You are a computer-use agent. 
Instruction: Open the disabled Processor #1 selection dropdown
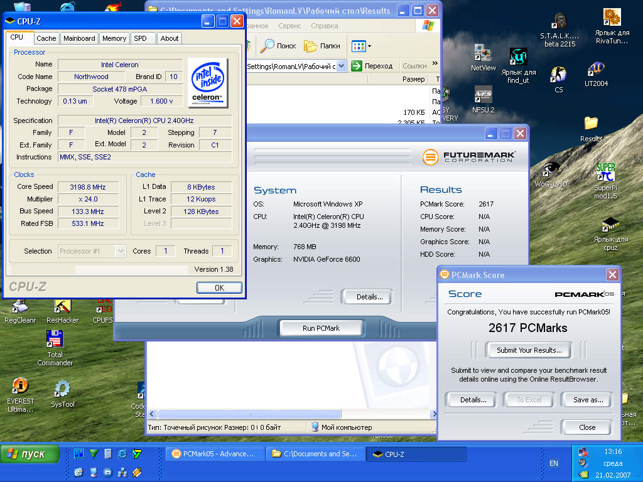click(x=92, y=251)
